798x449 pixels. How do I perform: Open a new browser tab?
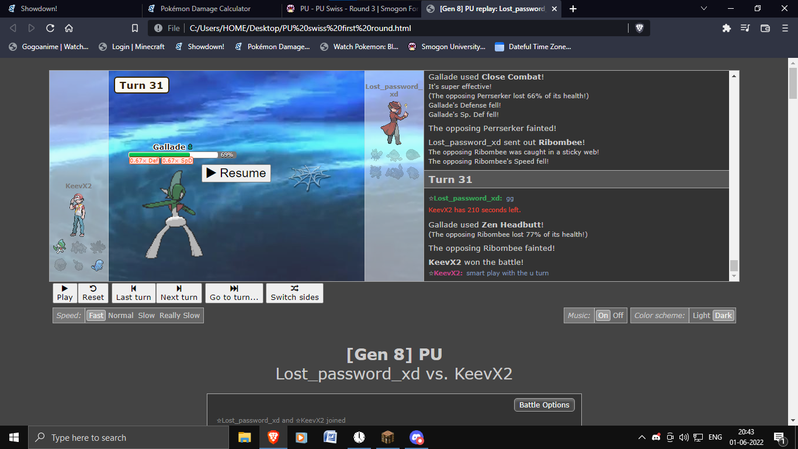573,9
